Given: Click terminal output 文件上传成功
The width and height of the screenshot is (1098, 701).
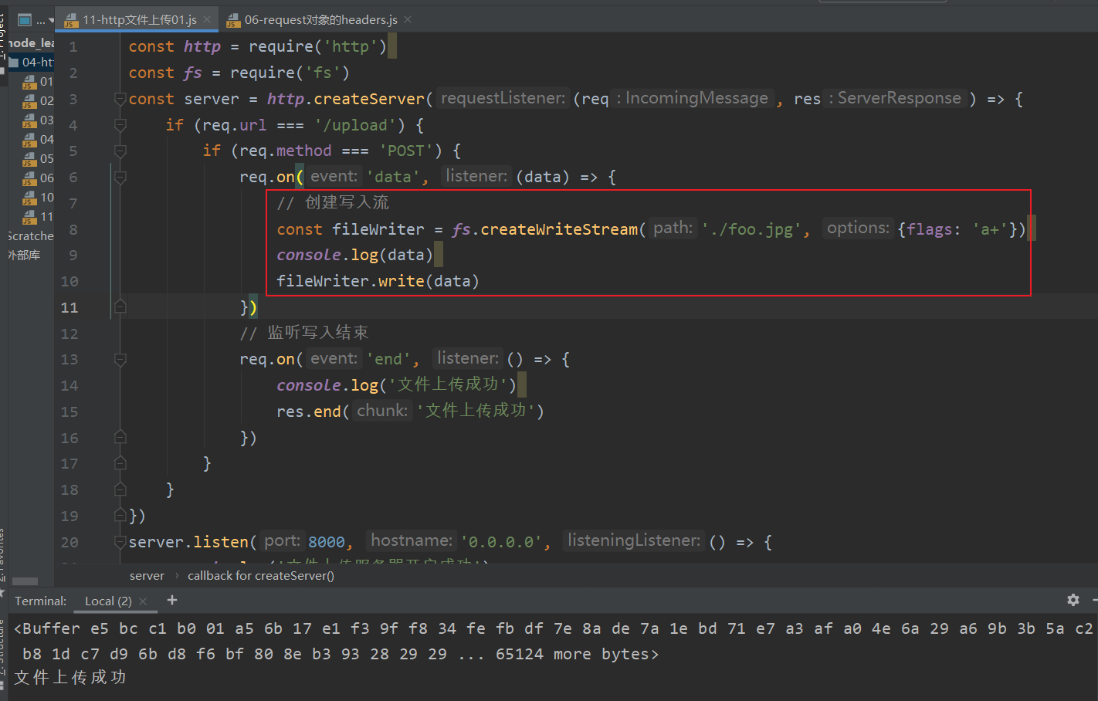Looking at the screenshot, I should pyautogui.click(x=70, y=678).
